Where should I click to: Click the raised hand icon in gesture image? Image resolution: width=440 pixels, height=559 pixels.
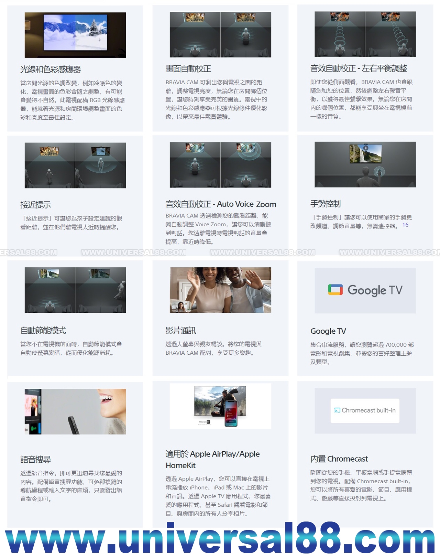379,172
